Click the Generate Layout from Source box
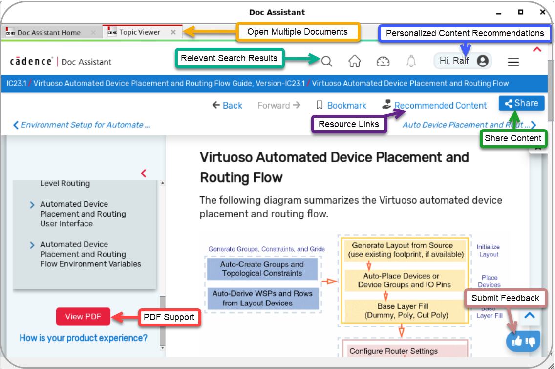The width and height of the screenshot is (555, 369). [x=406, y=250]
